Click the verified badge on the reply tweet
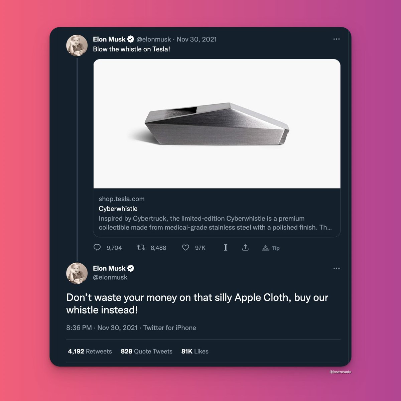Image resolution: width=401 pixels, height=401 pixels. (131, 268)
